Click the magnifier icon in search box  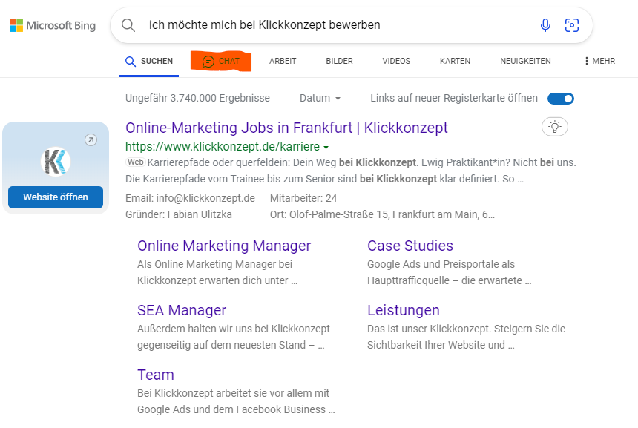[x=128, y=25]
